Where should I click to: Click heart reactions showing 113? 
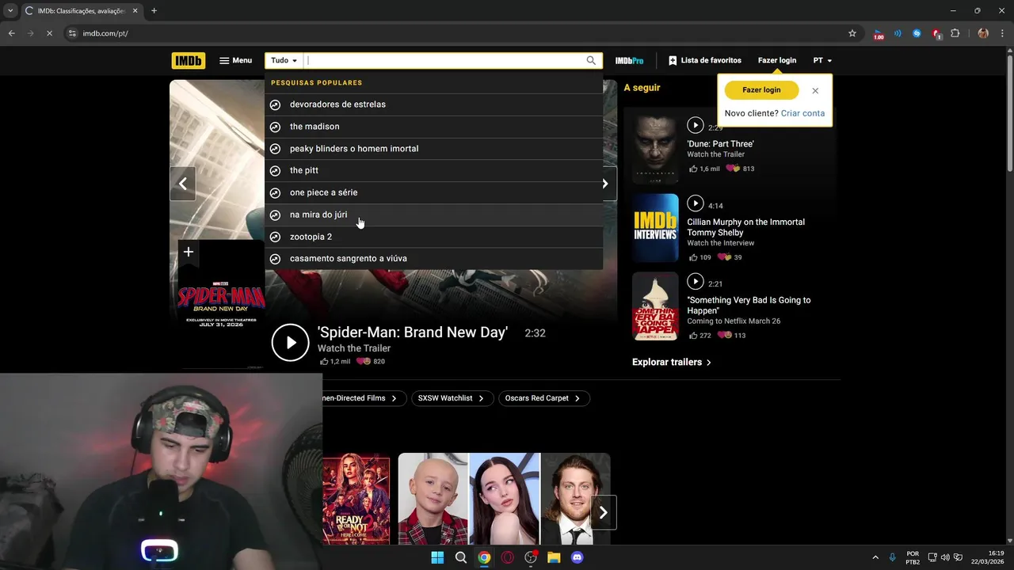(x=731, y=336)
